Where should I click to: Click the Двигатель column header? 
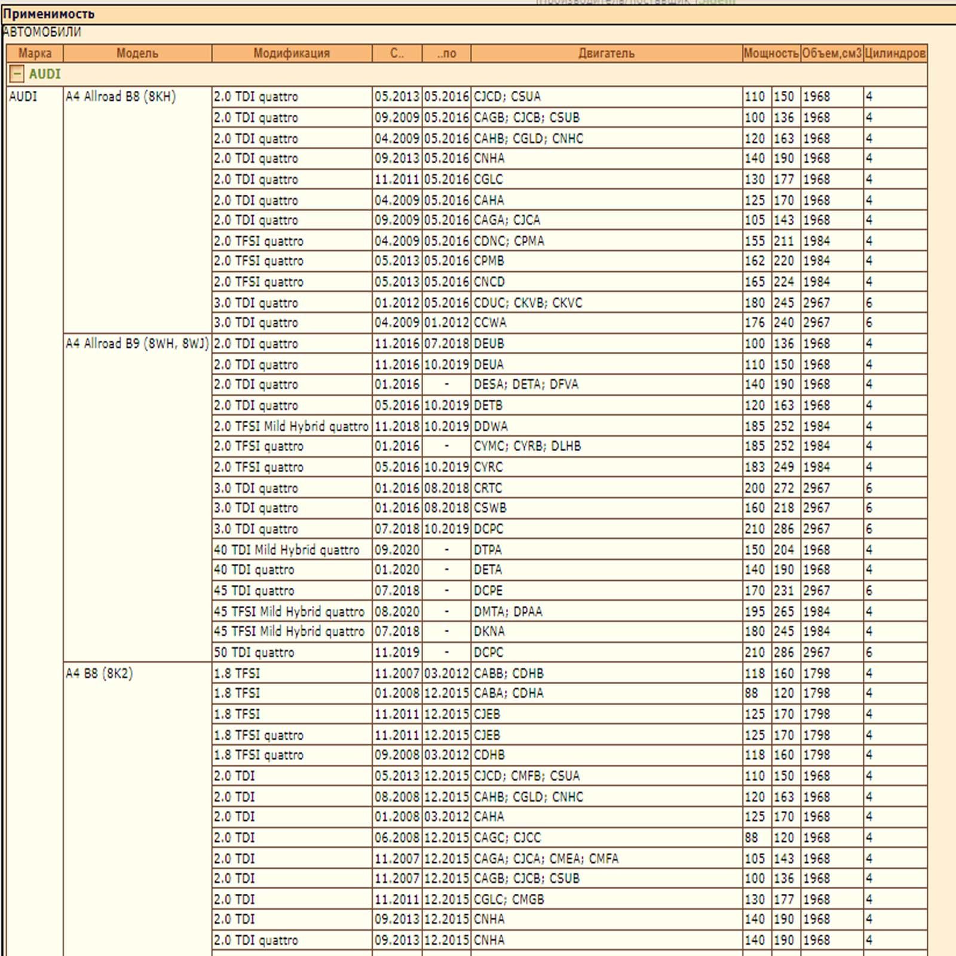(606, 53)
